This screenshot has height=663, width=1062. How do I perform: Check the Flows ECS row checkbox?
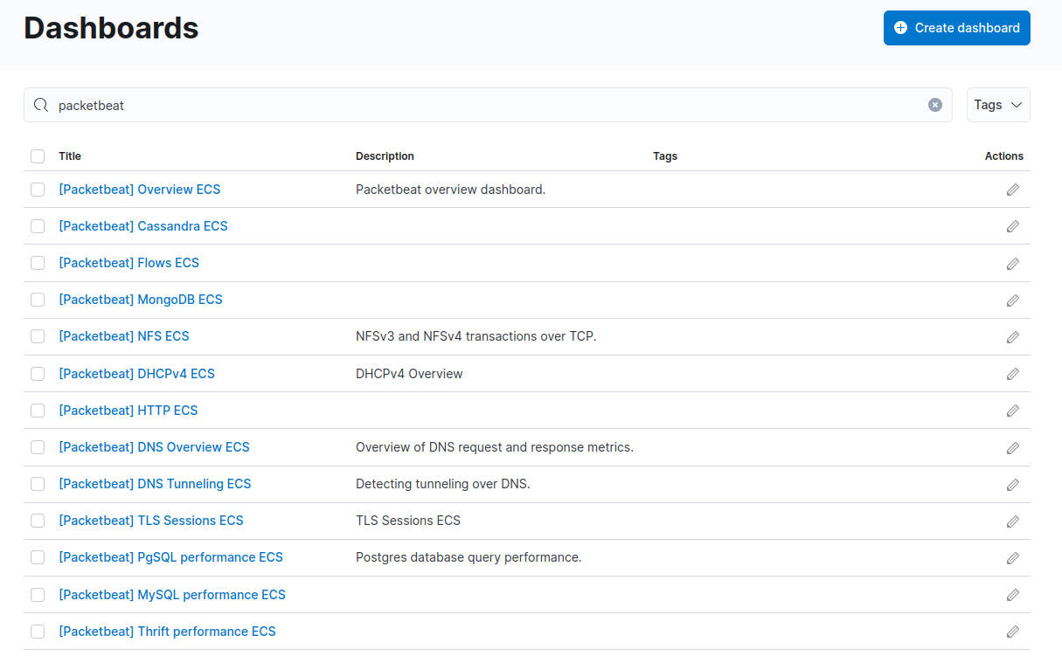[x=38, y=263]
